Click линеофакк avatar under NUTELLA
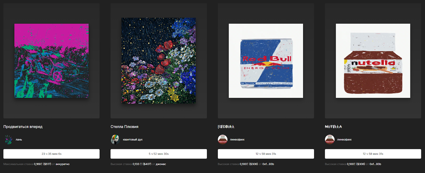 click(330, 140)
